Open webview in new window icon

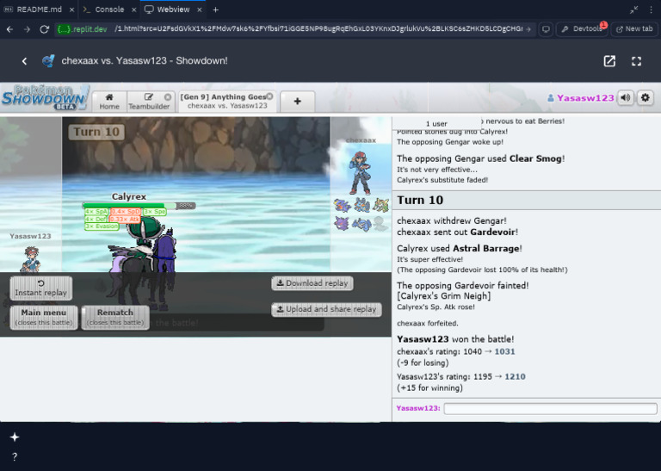[x=609, y=61]
